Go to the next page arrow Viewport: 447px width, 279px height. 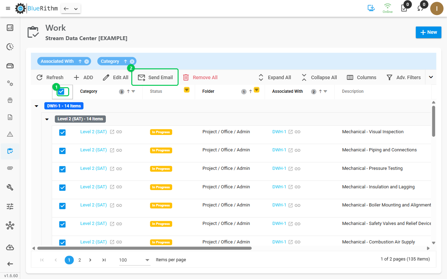coord(90,260)
